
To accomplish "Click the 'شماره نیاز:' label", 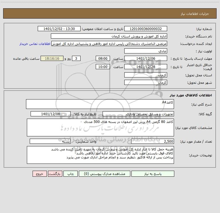I will (x=204, y=29).
